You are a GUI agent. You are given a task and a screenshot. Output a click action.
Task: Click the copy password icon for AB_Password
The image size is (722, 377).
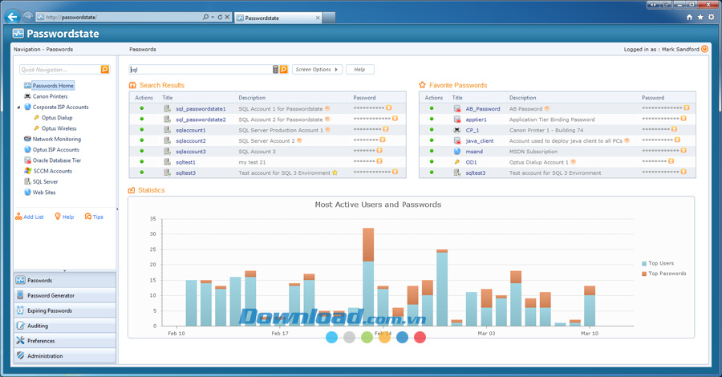coord(687,108)
